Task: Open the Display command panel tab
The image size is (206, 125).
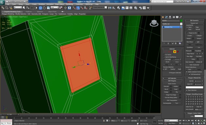Action: pos(177,17)
